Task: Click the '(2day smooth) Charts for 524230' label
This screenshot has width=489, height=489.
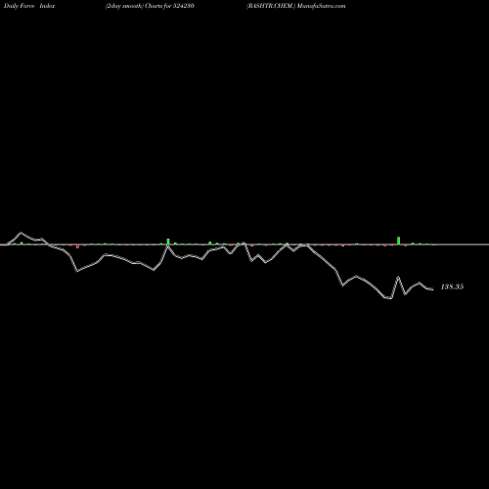Action: [x=150, y=6]
